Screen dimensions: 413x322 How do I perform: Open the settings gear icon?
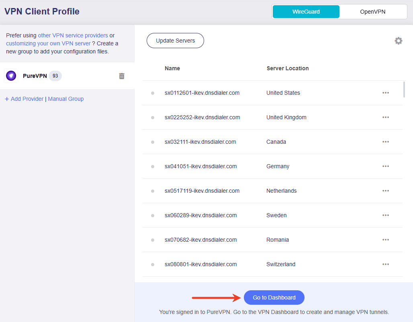(x=398, y=41)
